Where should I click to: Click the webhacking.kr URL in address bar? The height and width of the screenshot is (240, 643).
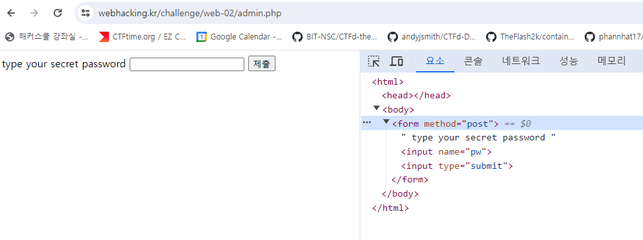190,13
